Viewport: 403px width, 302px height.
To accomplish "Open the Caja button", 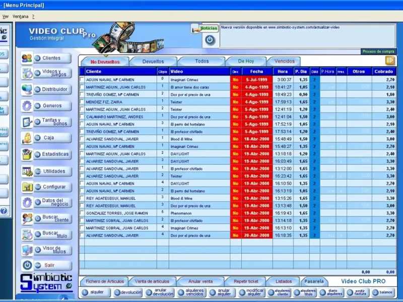I will [x=52, y=138].
